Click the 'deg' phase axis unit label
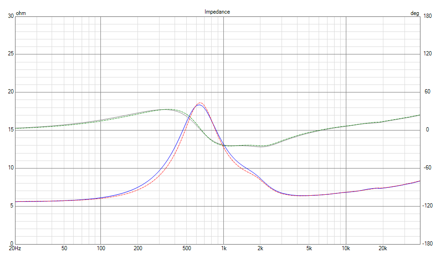Screen dimensions: 435x261 (415, 13)
